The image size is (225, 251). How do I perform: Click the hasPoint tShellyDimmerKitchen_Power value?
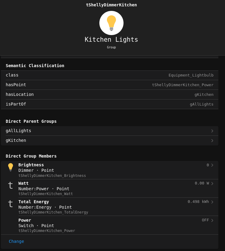182,85
